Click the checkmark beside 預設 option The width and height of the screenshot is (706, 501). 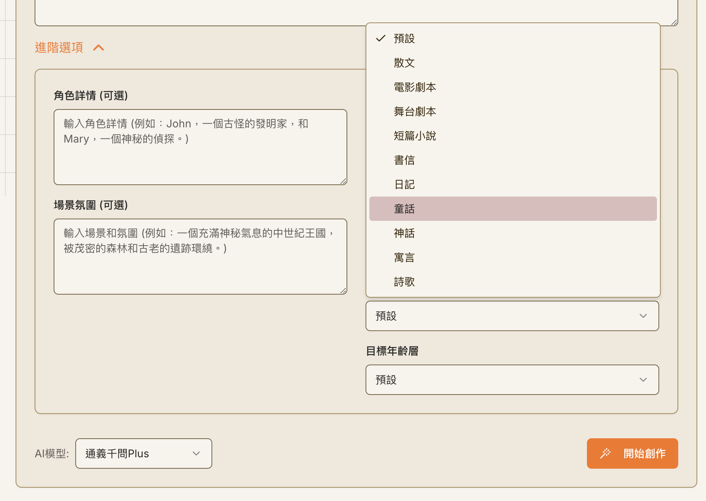point(381,38)
